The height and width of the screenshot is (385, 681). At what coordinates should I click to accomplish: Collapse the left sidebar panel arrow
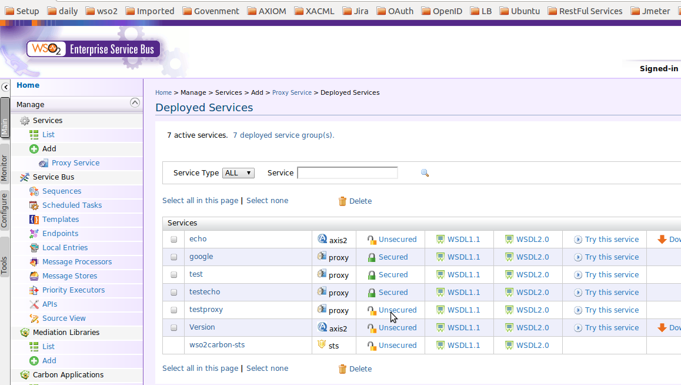pos(5,87)
